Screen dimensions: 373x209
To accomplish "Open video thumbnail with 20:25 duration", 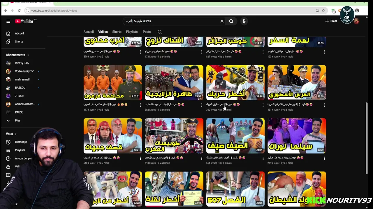I will coord(297,136).
